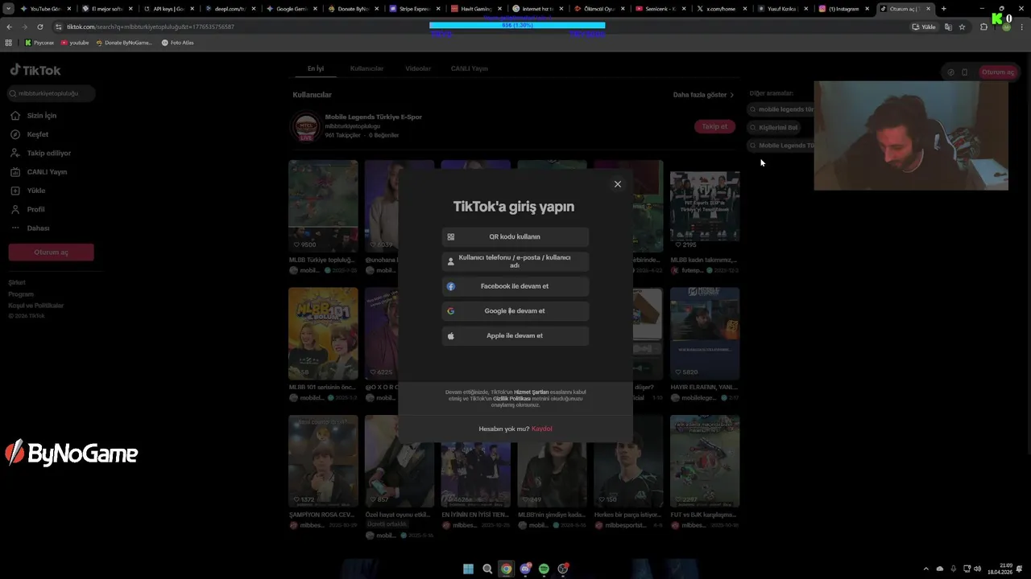
Task: Bookmark this page with the star icon
Action: pyautogui.click(x=962, y=27)
